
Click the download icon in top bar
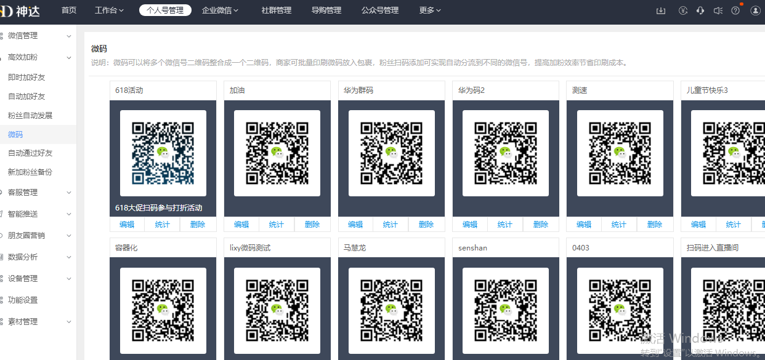661,10
